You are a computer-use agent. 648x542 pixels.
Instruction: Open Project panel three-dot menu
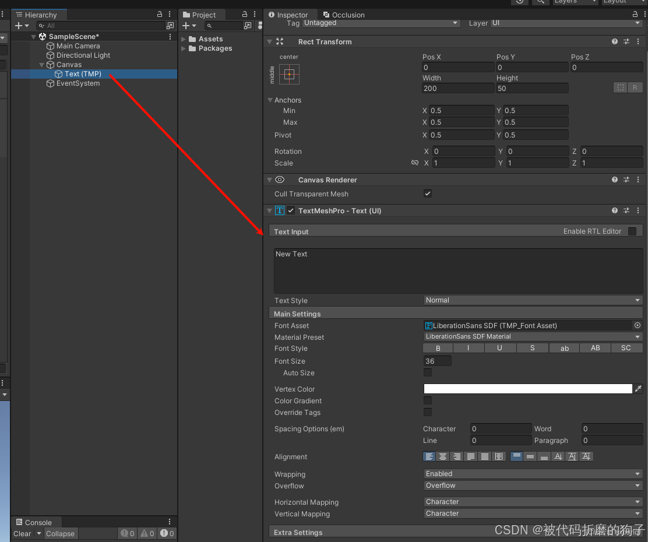tap(255, 14)
